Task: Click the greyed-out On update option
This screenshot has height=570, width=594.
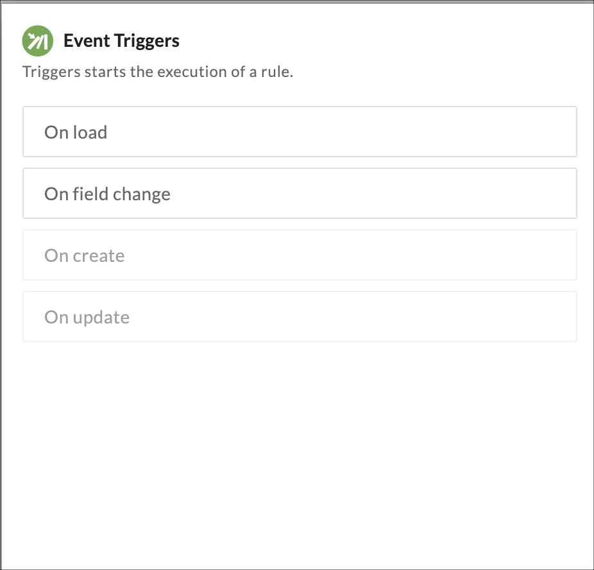Action: (x=300, y=316)
